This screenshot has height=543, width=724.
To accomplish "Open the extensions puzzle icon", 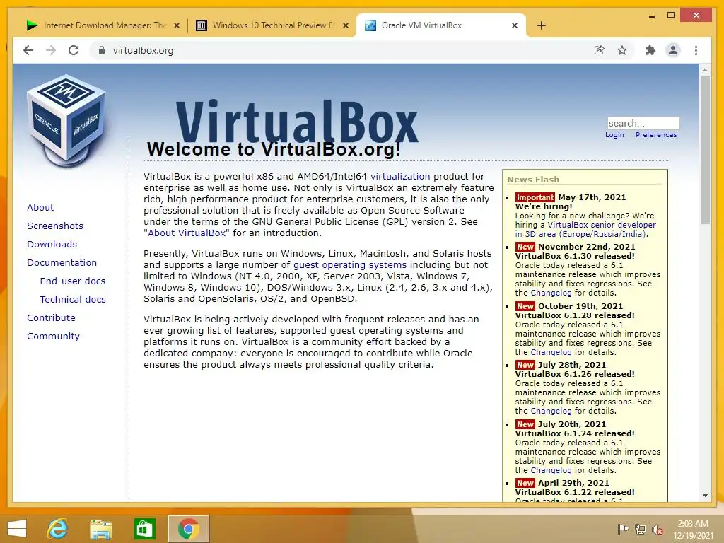I will tap(650, 50).
